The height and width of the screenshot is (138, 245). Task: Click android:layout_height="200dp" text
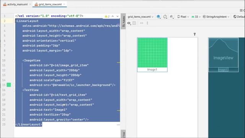[x=56, y=75]
